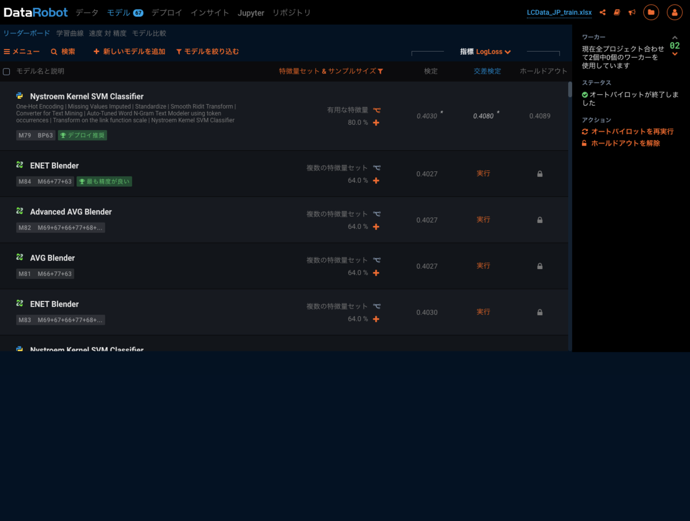
Task: Click the share project icon
Action: 603,12
